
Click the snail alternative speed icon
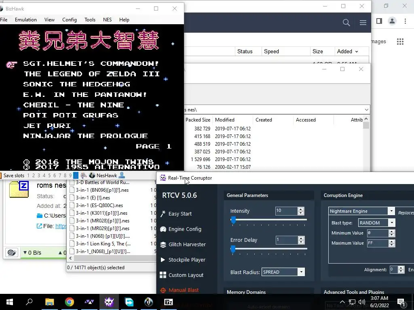[12, 253]
